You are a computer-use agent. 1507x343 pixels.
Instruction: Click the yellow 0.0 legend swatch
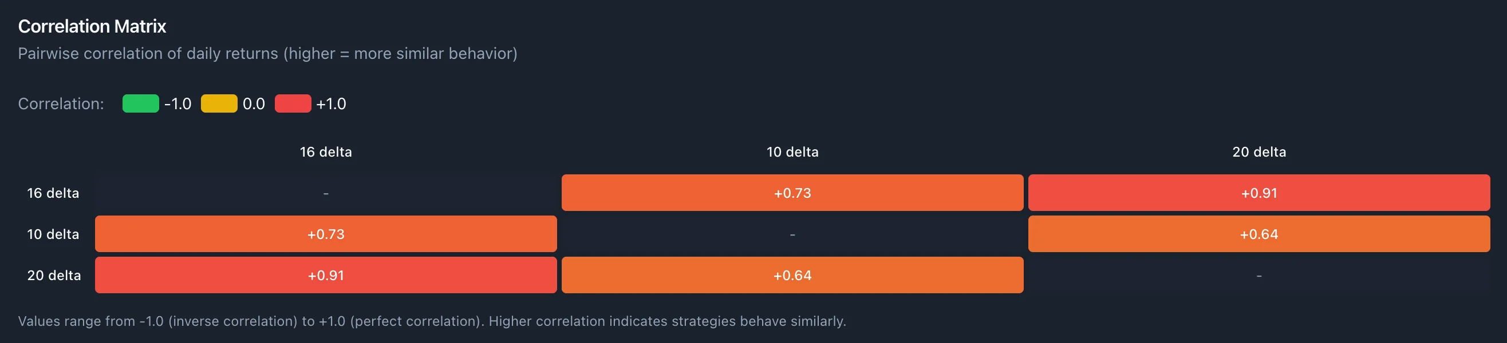click(x=219, y=103)
